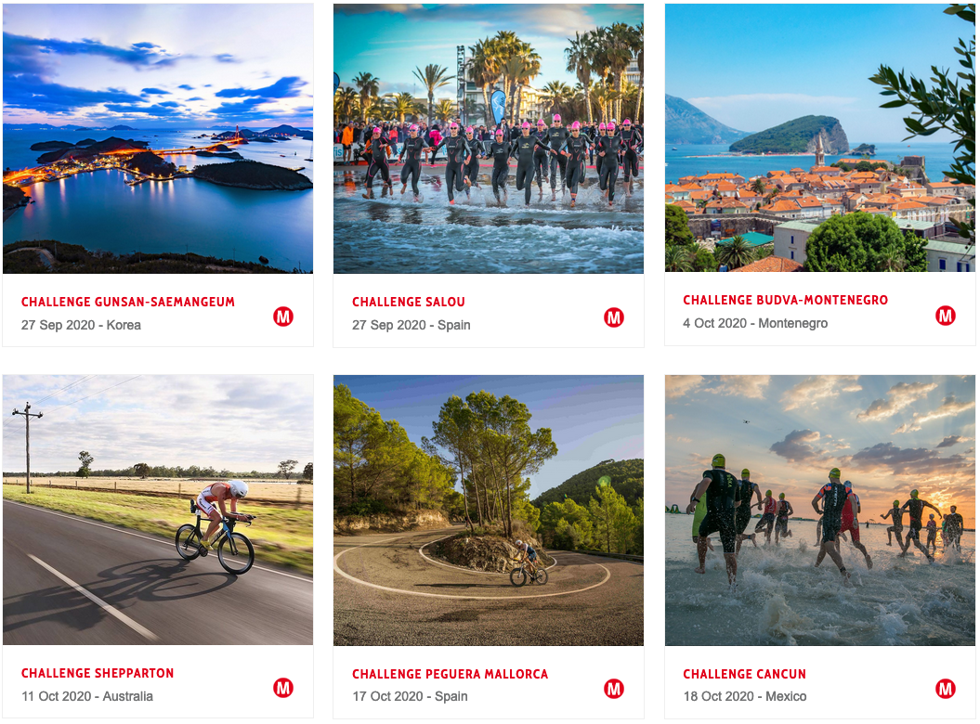Select the Korean island night view photo

click(x=158, y=138)
